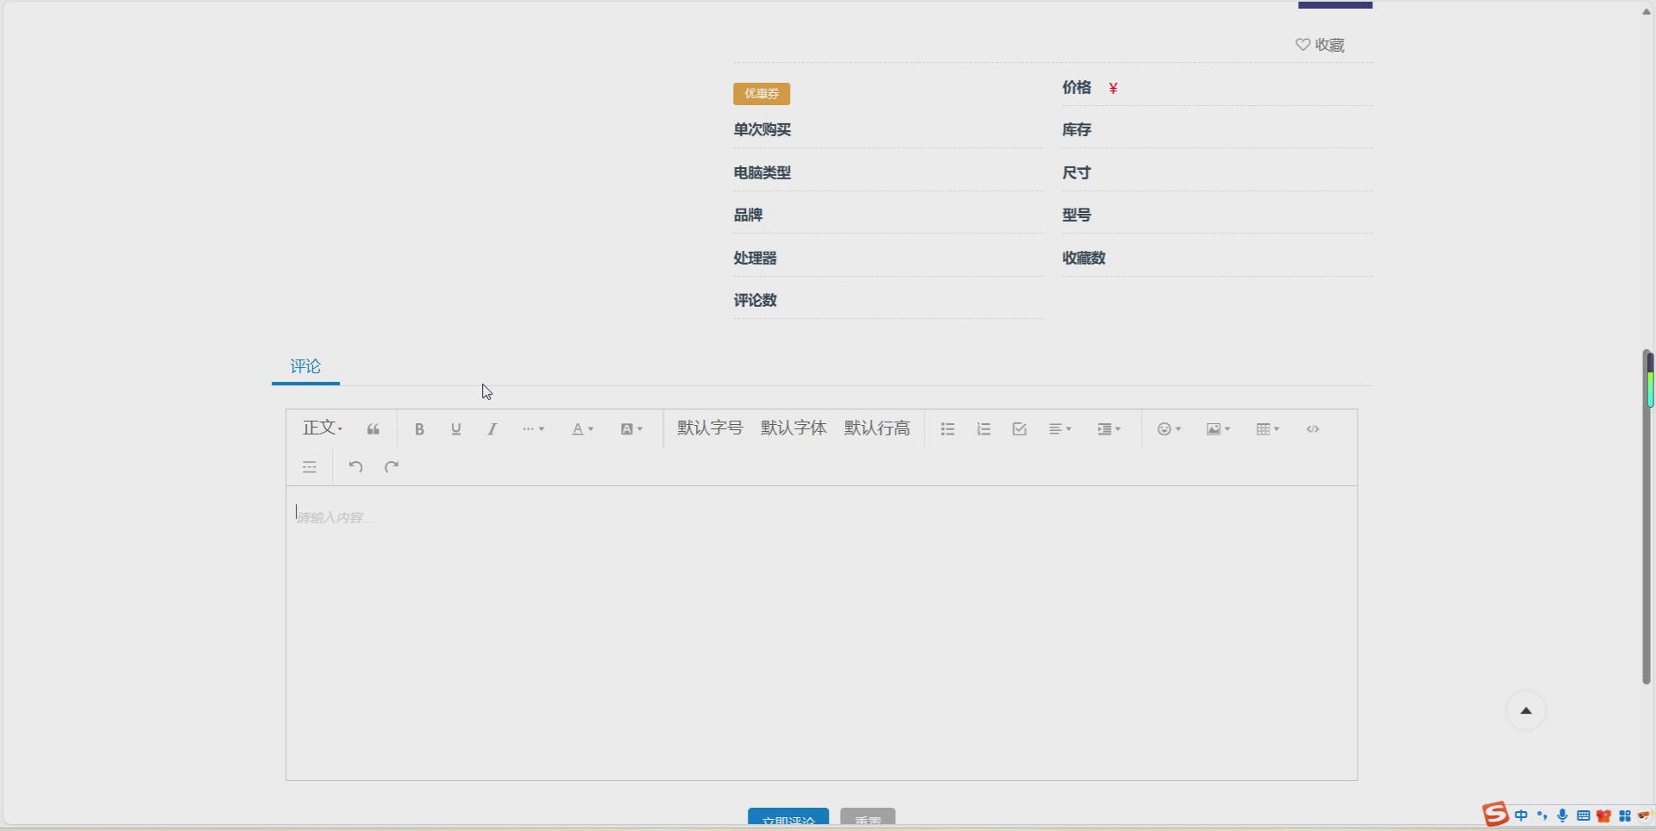Click the Sogou input method logo
The image size is (1656, 831).
pos(1496,815)
